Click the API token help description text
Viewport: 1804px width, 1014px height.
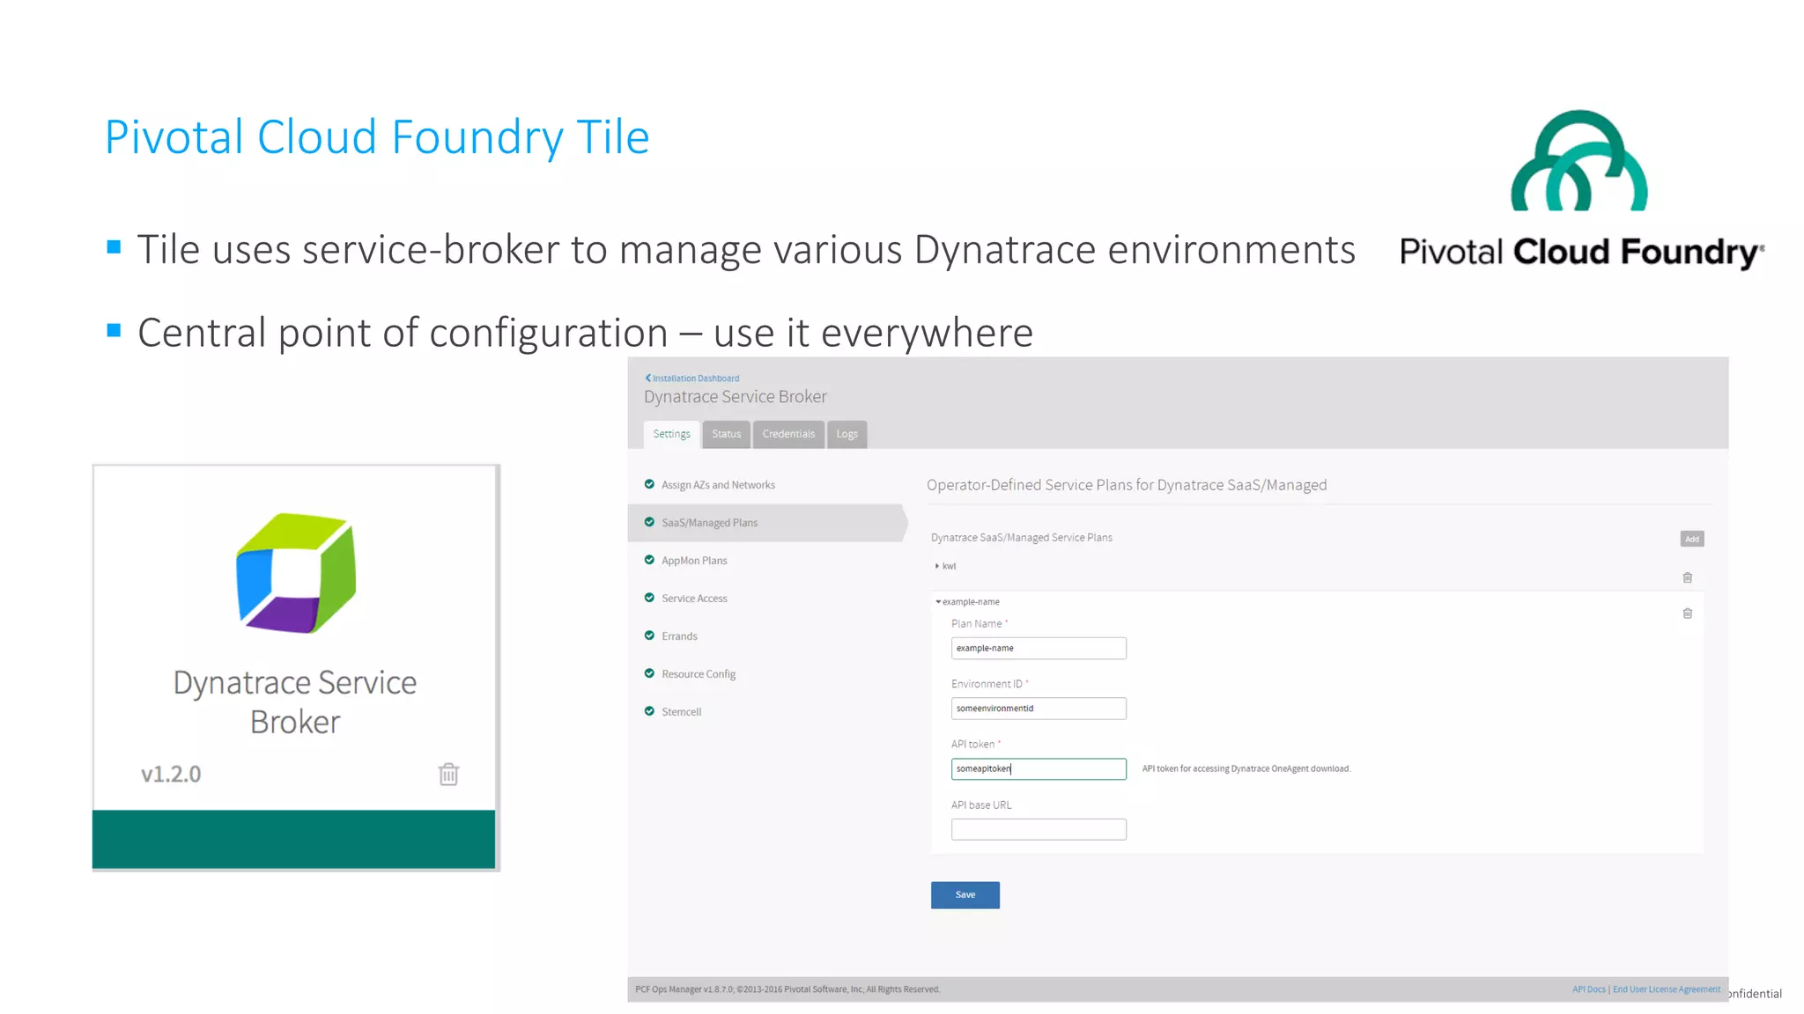coord(1246,769)
